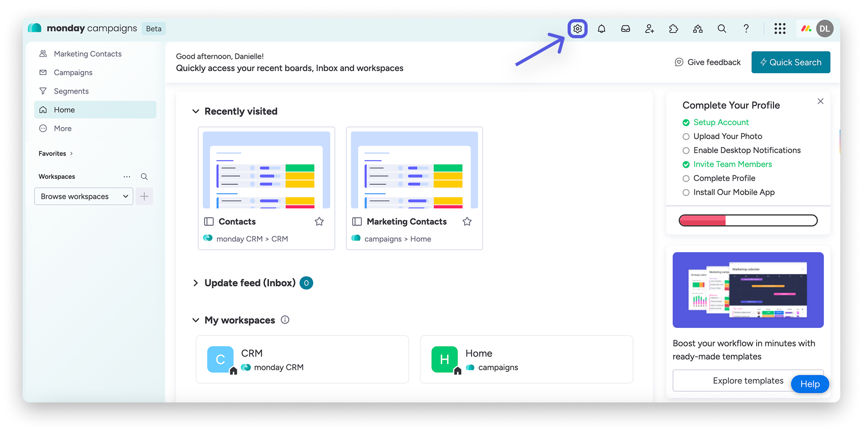
Task: Select the Complete Profile step
Action: [719, 179]
